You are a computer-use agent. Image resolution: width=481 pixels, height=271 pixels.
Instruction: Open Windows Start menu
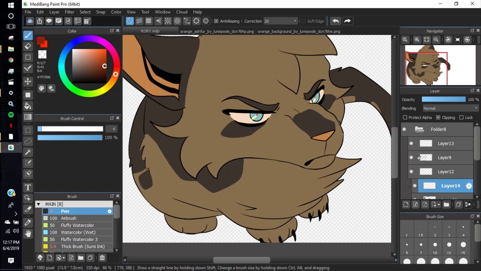coord(11,5)
